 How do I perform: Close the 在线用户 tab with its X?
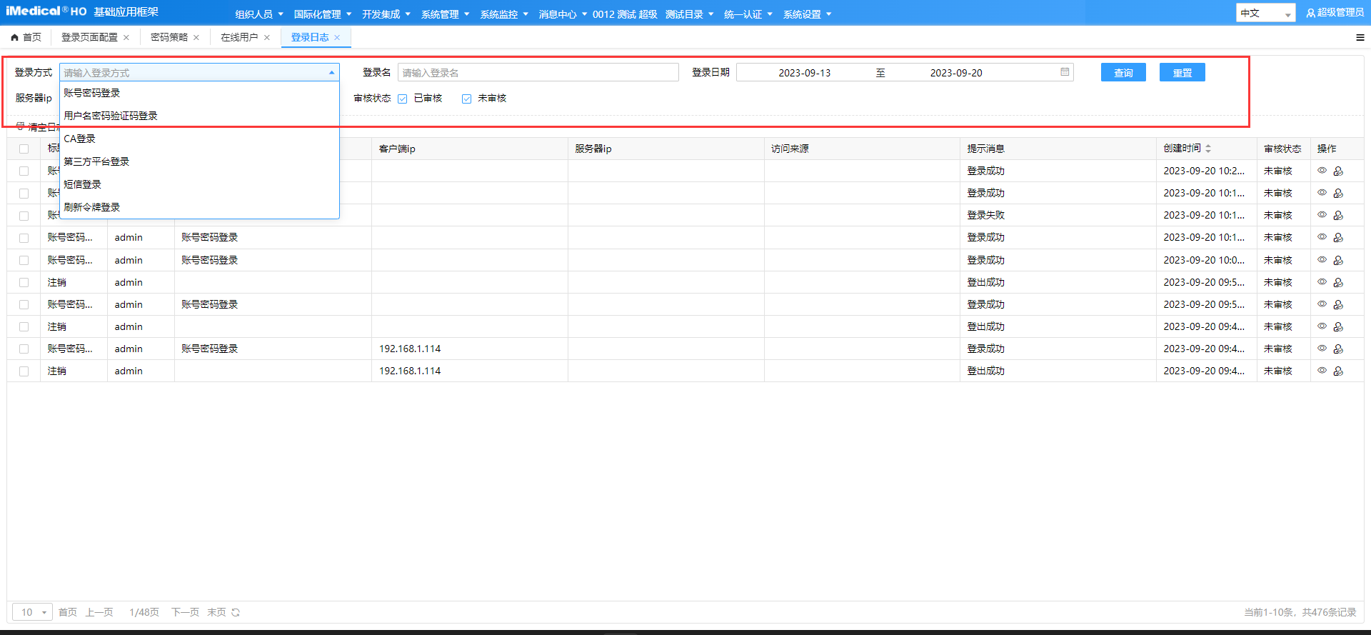pos(267,38)
